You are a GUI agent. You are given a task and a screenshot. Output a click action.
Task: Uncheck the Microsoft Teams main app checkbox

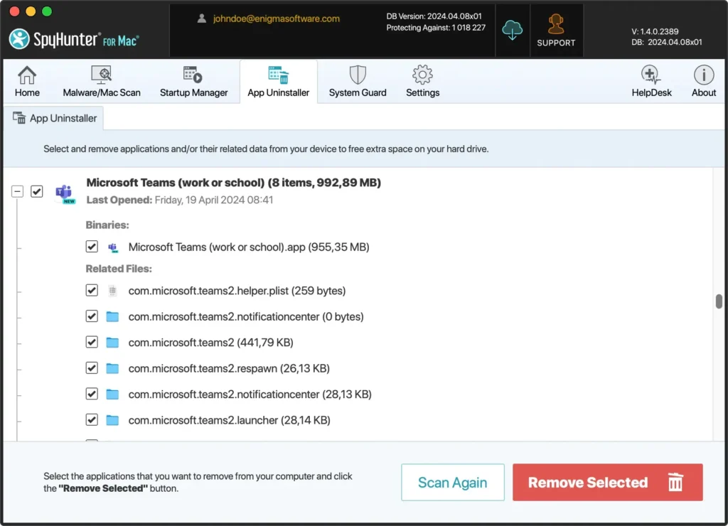[37, 191]
